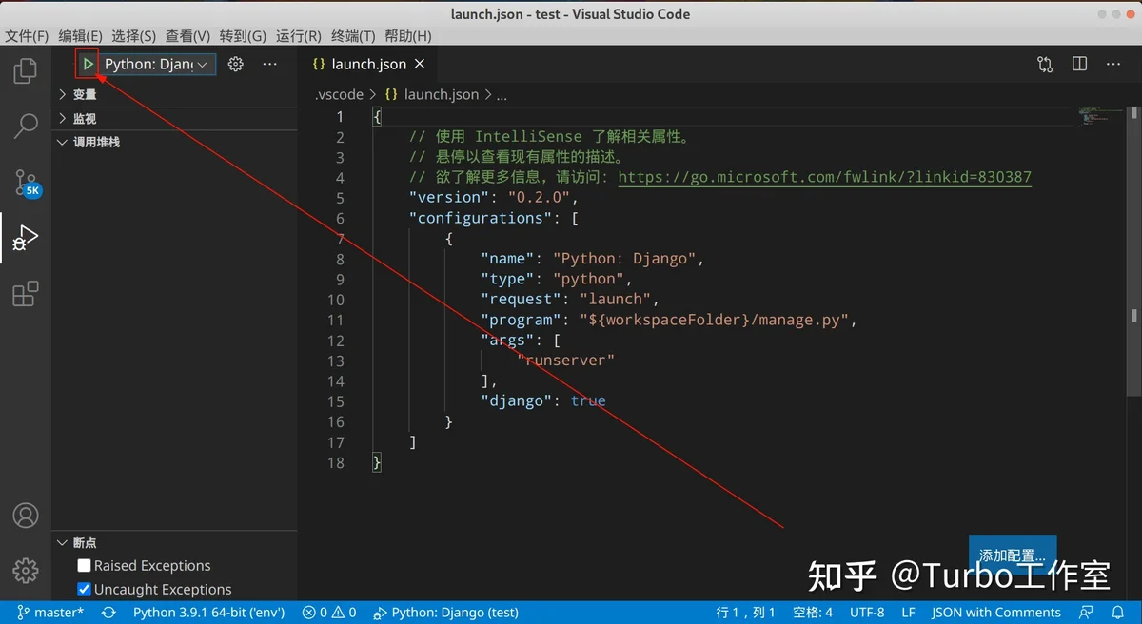This screenshot has width=1142, height=624.
Task: Split the editor to the right
Action: pyautogui.click(x=1079, y=64)
